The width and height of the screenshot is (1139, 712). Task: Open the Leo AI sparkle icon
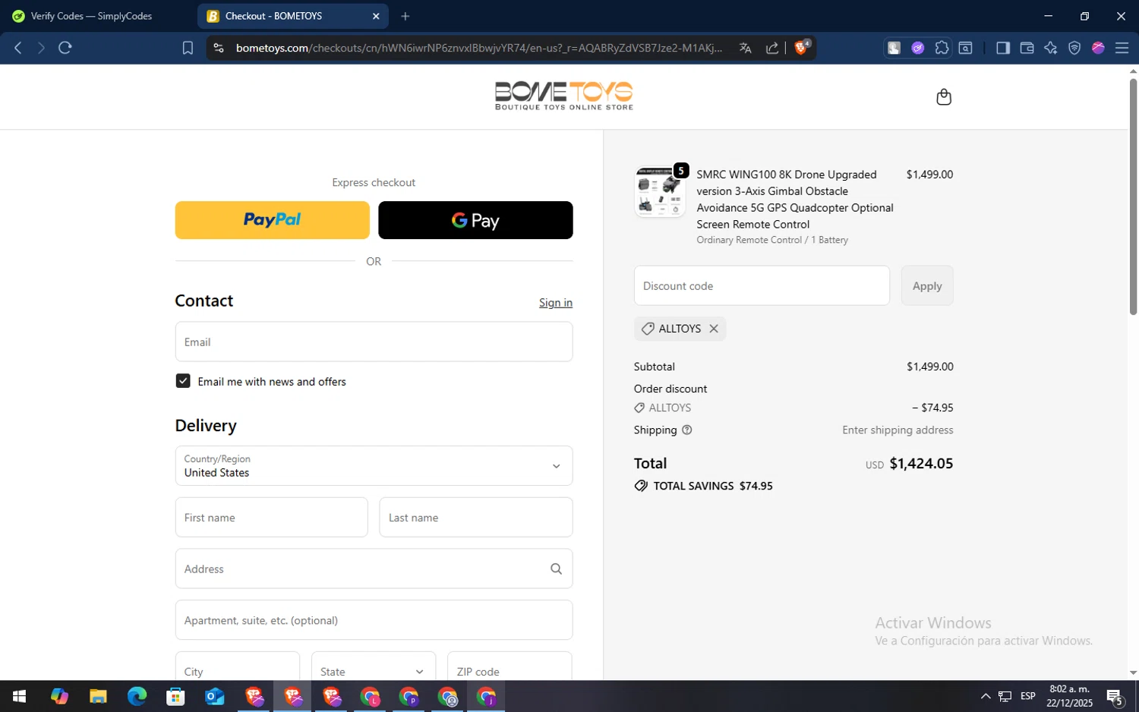1050,48
